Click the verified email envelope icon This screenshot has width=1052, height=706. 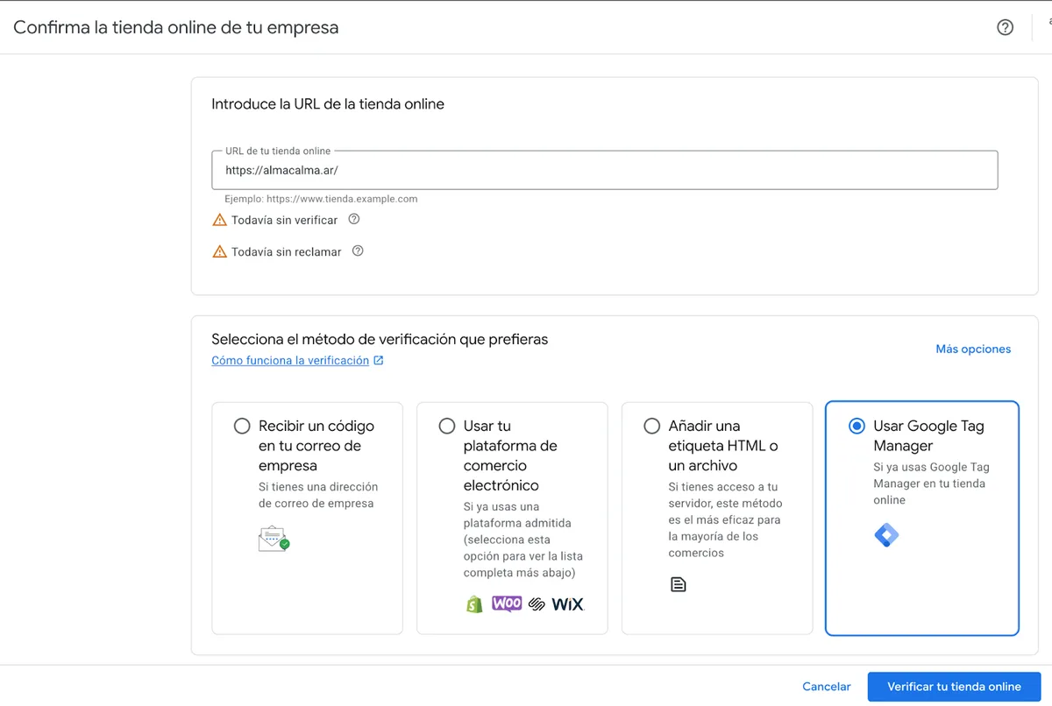click(x=274, y=538)
